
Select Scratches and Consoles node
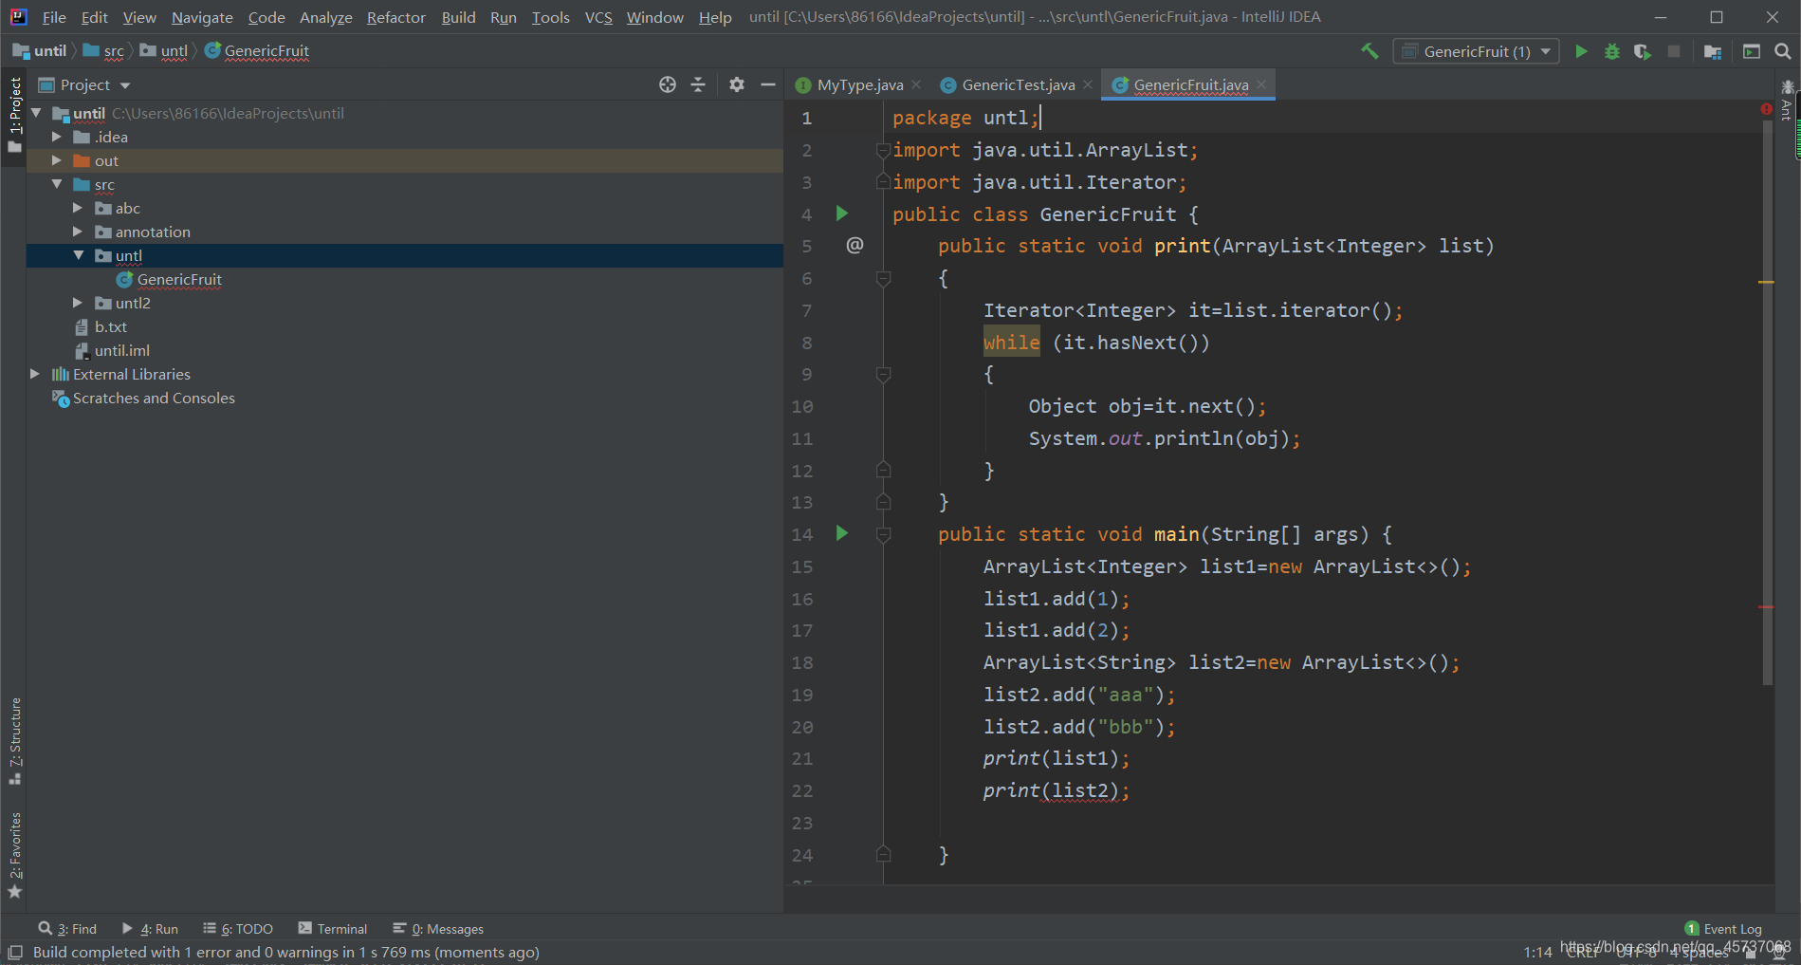[x=154, y=398]
